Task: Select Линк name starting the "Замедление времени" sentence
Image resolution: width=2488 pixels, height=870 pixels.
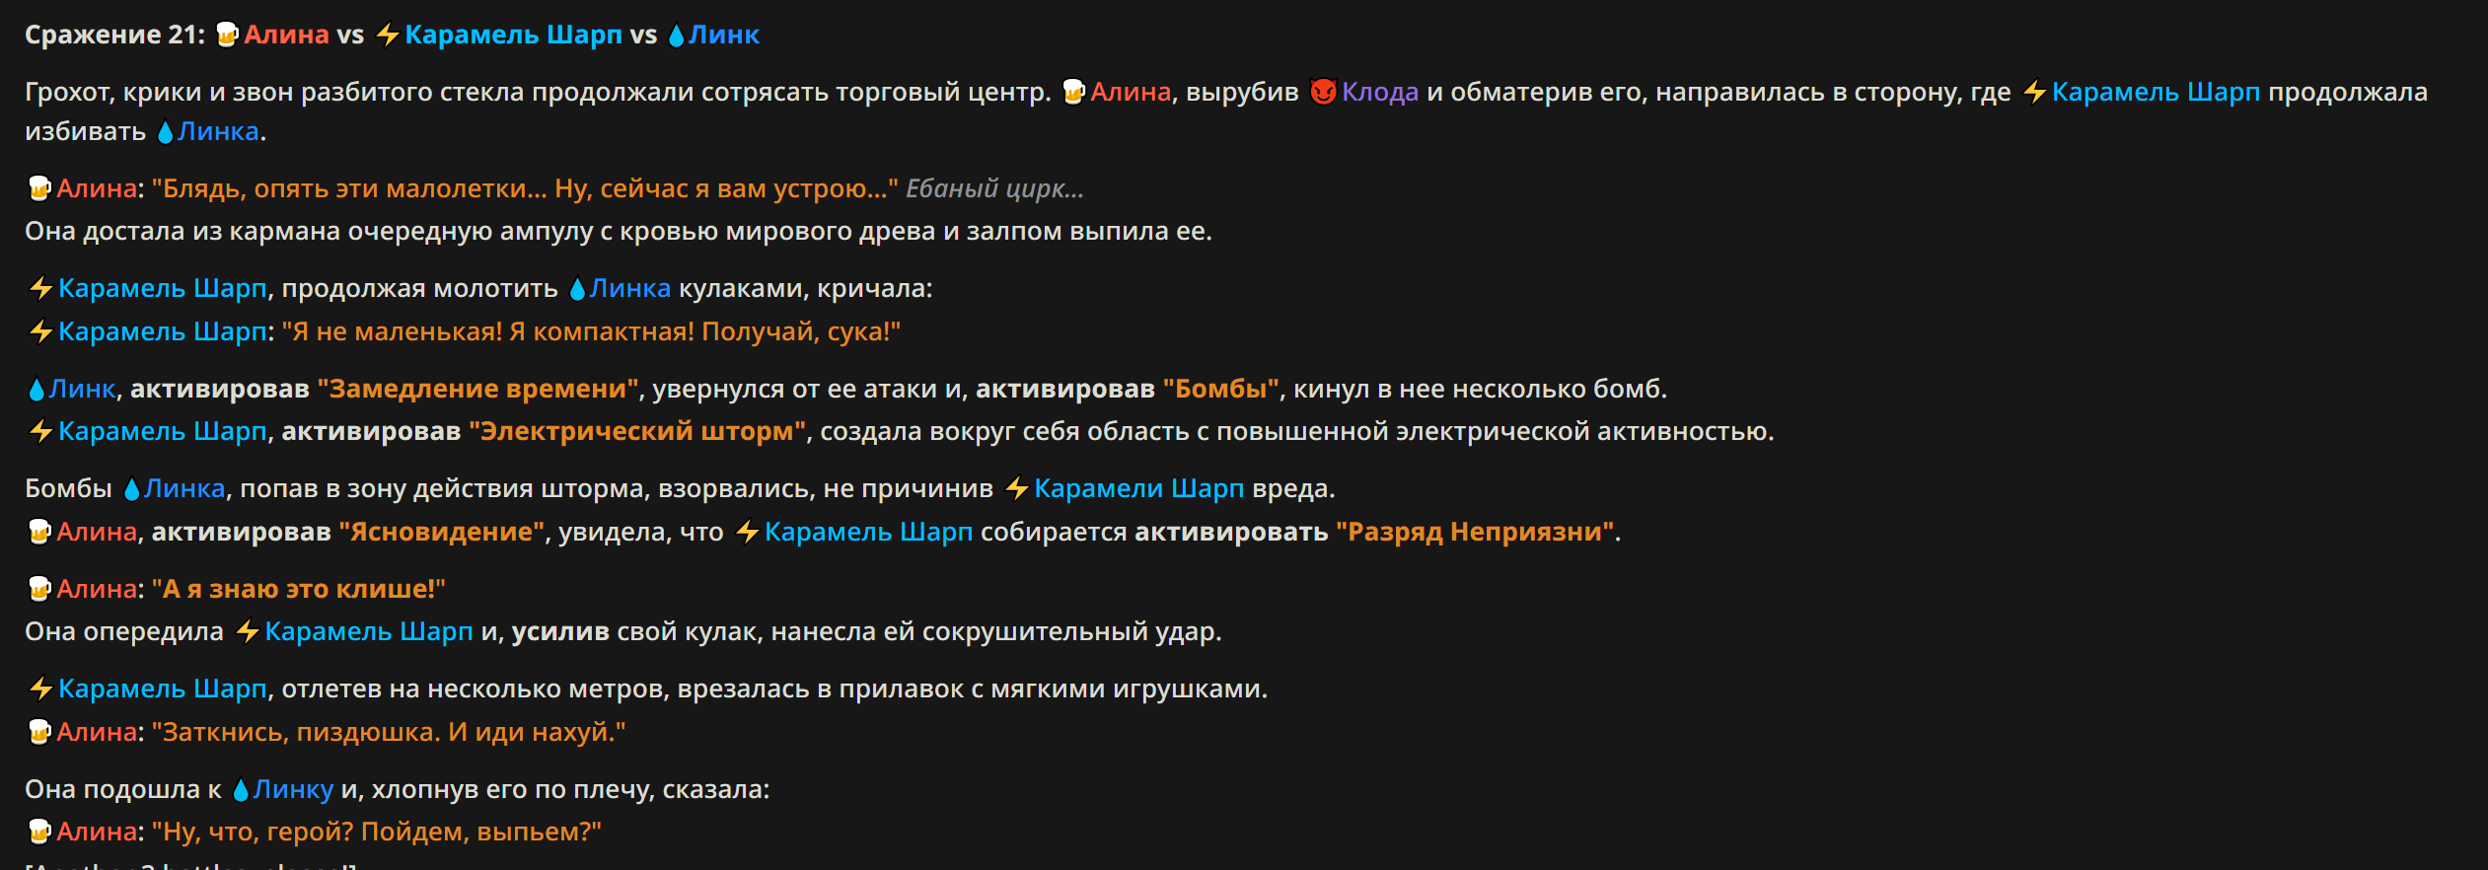Action: pyautogui.click(x=83, y=389)
